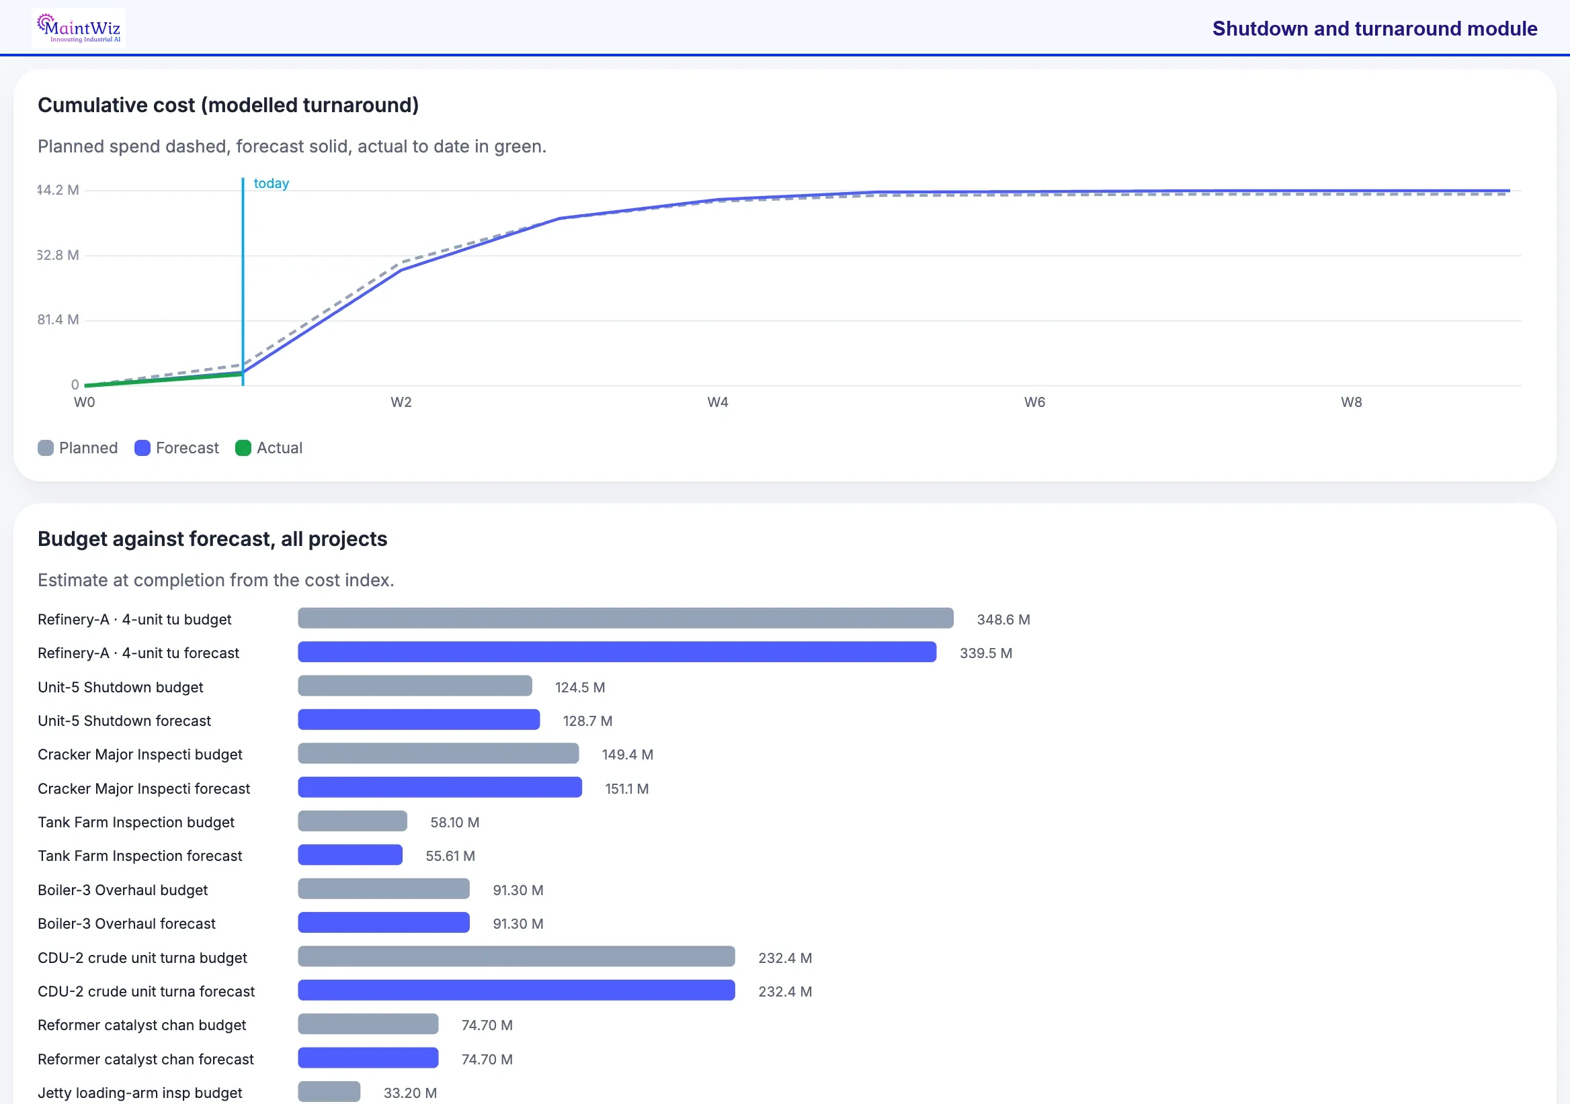Click the CDU-2 crude unit turna budget bar
This screenshot has height=1104, width=1570.
point(516,956)
